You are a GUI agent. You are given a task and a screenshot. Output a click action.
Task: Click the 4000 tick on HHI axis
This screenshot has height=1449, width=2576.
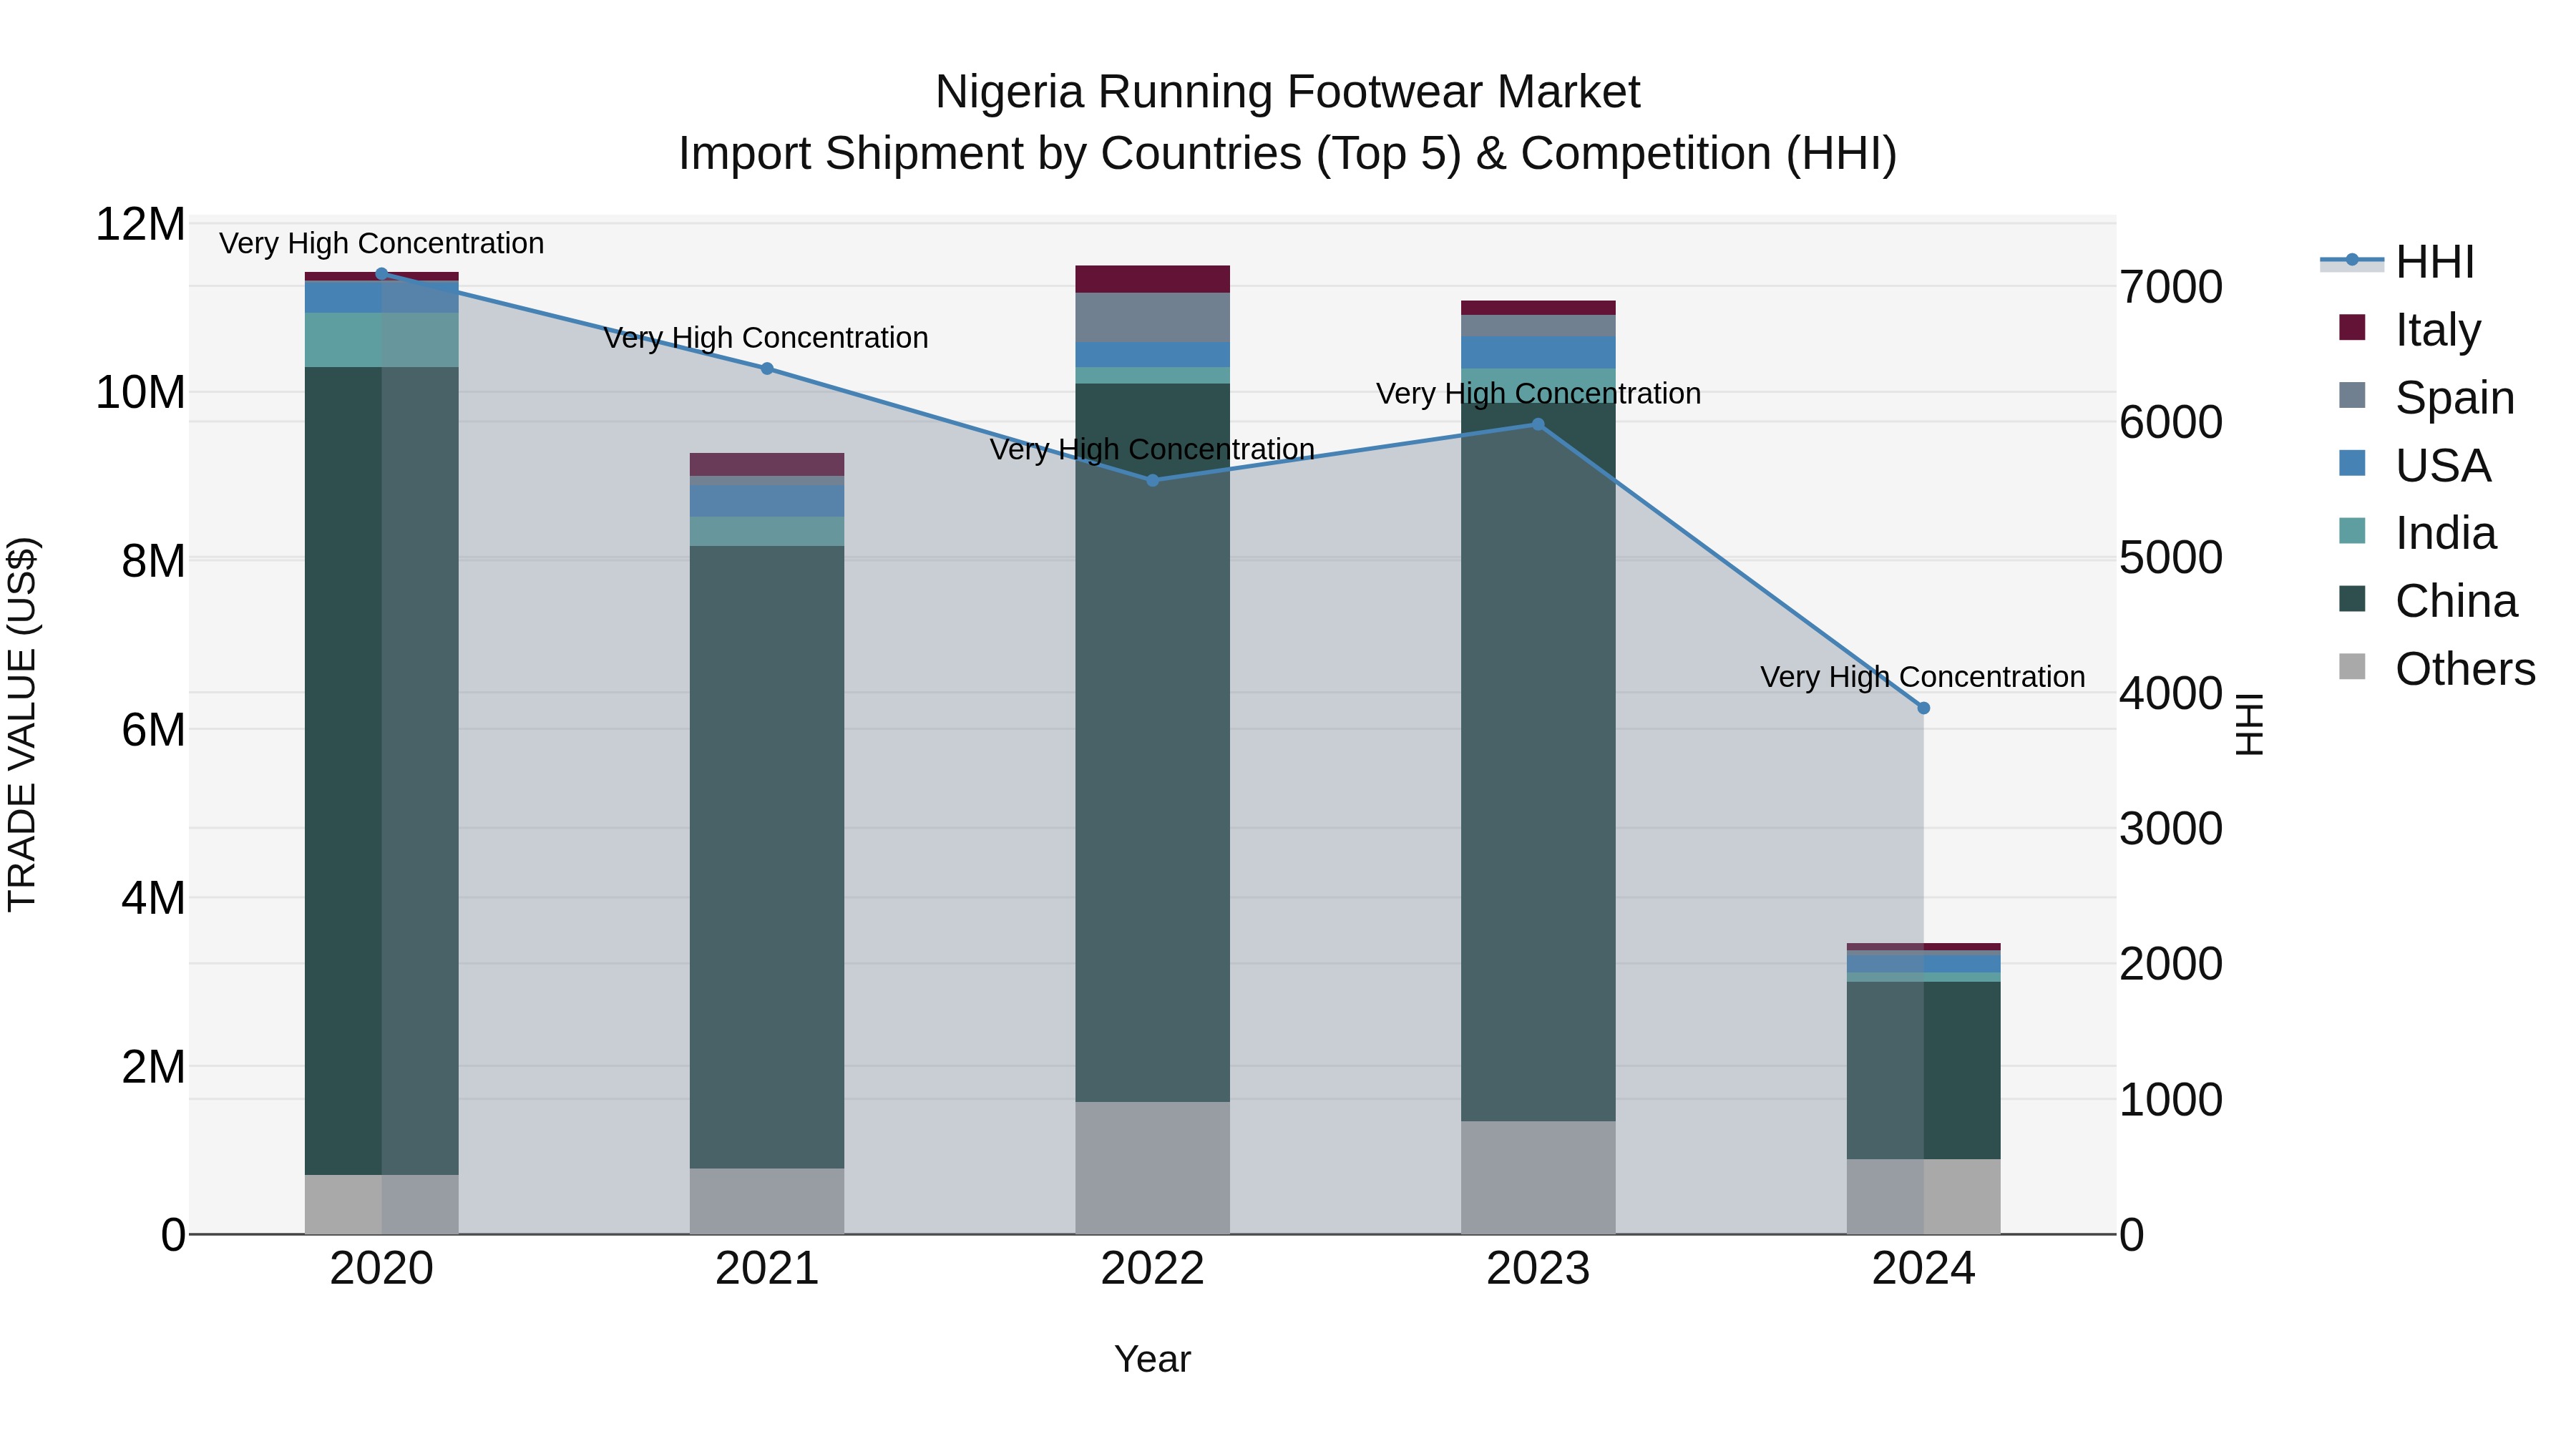point(2171,693)
